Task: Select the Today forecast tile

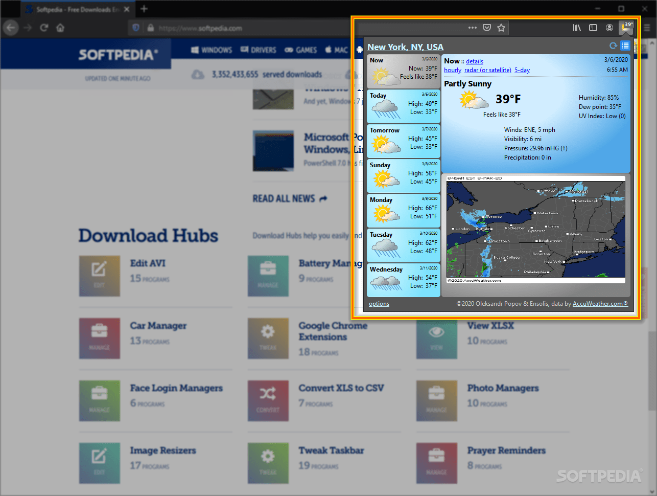Action: click(404, 106)
